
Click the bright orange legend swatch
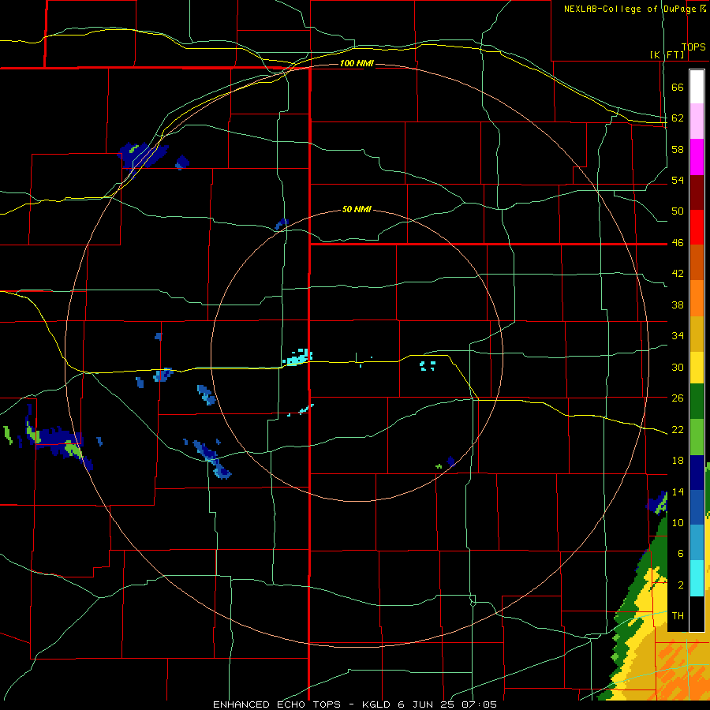tap(697, 298)
